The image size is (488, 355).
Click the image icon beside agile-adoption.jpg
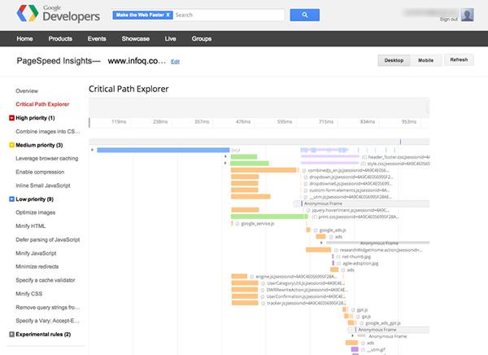point(338,264)
